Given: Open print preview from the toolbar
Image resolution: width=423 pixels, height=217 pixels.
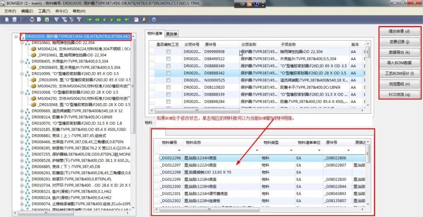Looking at the screenshot, I should pyautogui.click(x=40, y=20).
